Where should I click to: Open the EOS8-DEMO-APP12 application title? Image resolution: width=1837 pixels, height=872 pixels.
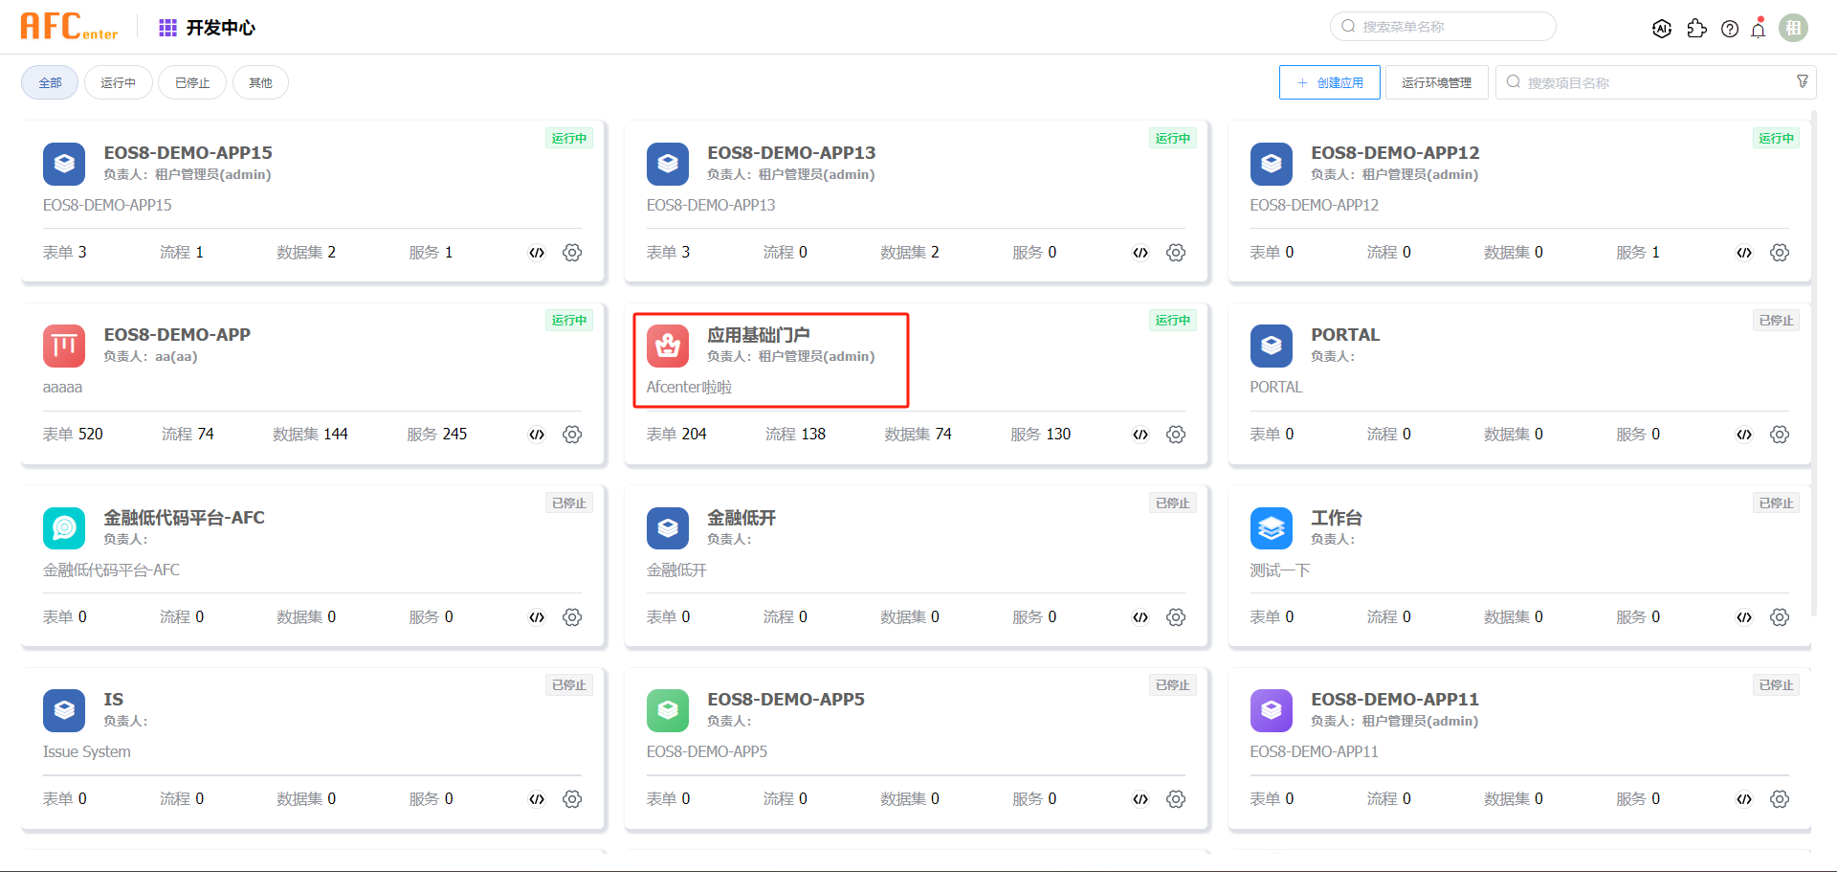1395,153
